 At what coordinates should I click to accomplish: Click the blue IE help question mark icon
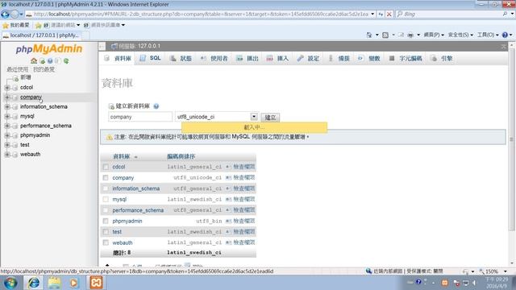[505, 35]
